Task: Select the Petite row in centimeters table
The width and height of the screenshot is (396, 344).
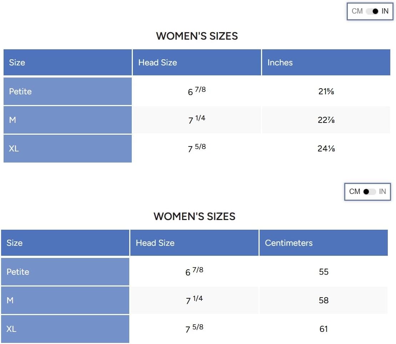Action: click(194, 271)
